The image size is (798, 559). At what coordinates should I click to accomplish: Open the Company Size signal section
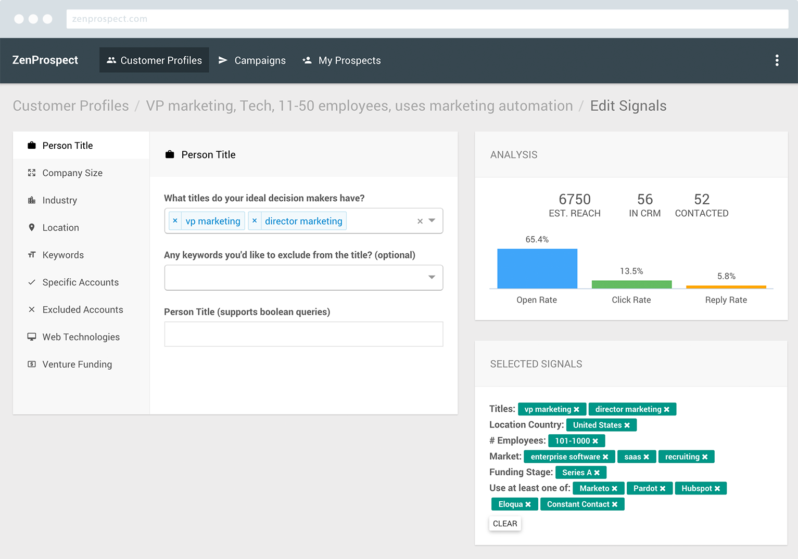point(81,173)
